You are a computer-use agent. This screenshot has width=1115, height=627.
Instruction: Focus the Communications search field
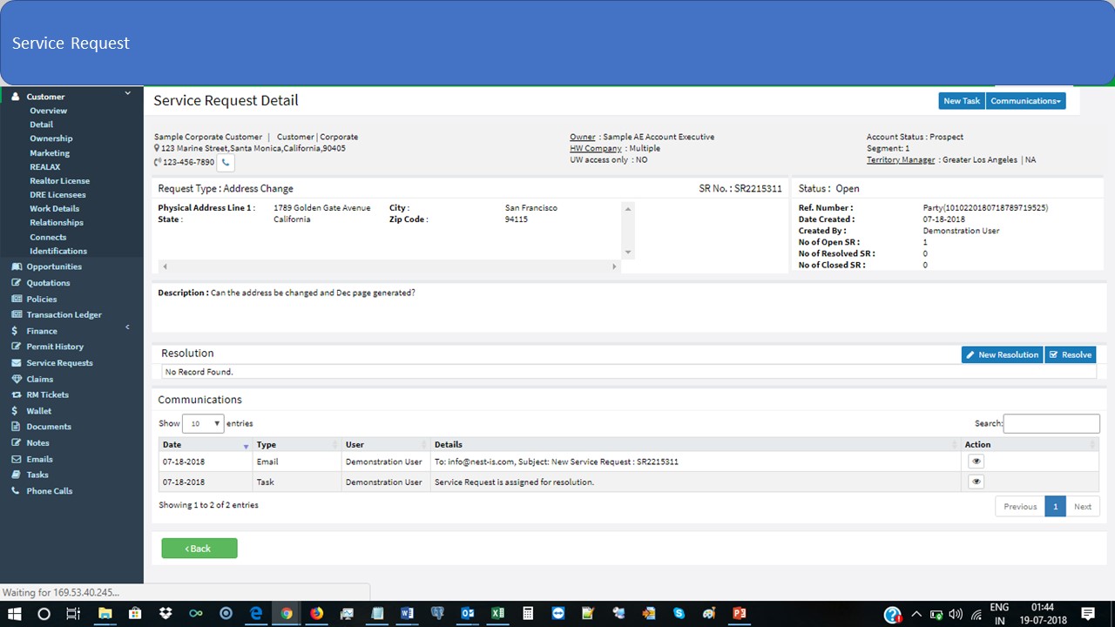point(1051,423)
